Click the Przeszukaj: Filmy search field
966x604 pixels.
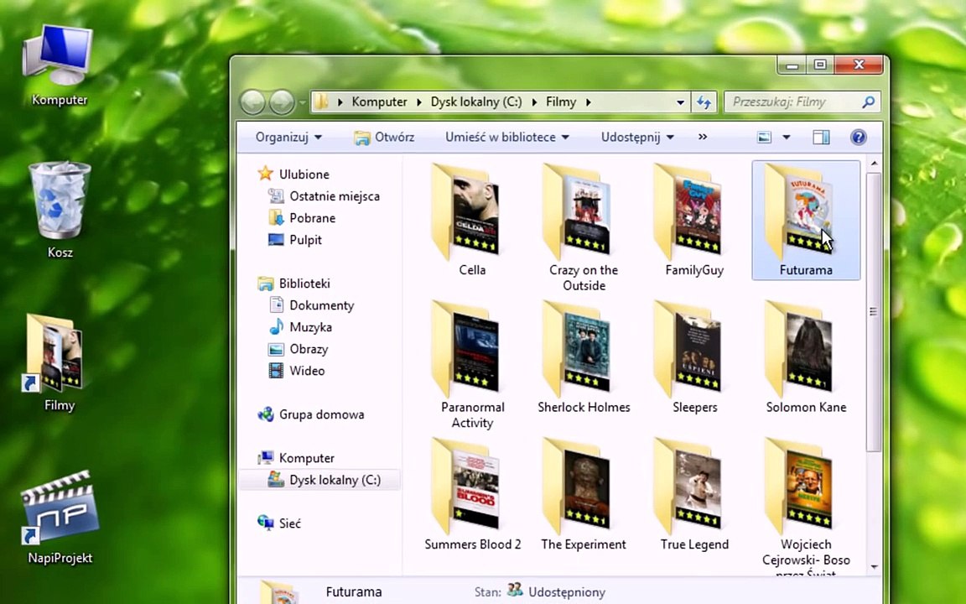coord(802,102)
